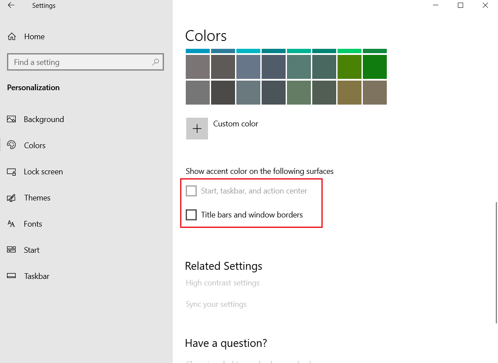This screenshot has height=363, width=498.
Task: Select the dark navy-gray swatch, middle row
Action: [273, 67]
